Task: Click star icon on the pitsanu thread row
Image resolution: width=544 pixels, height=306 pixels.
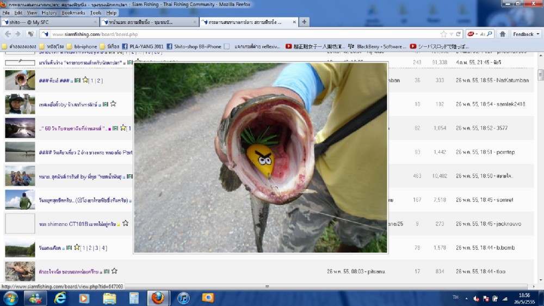Action: [x=114, y=271]
